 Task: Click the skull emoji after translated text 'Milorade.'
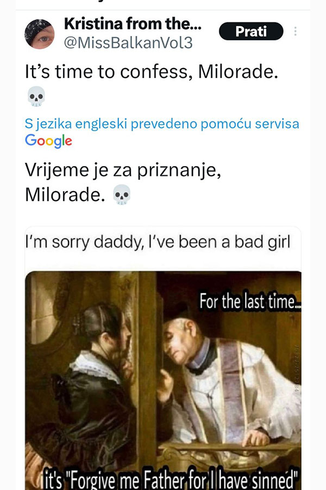[122, 194]
